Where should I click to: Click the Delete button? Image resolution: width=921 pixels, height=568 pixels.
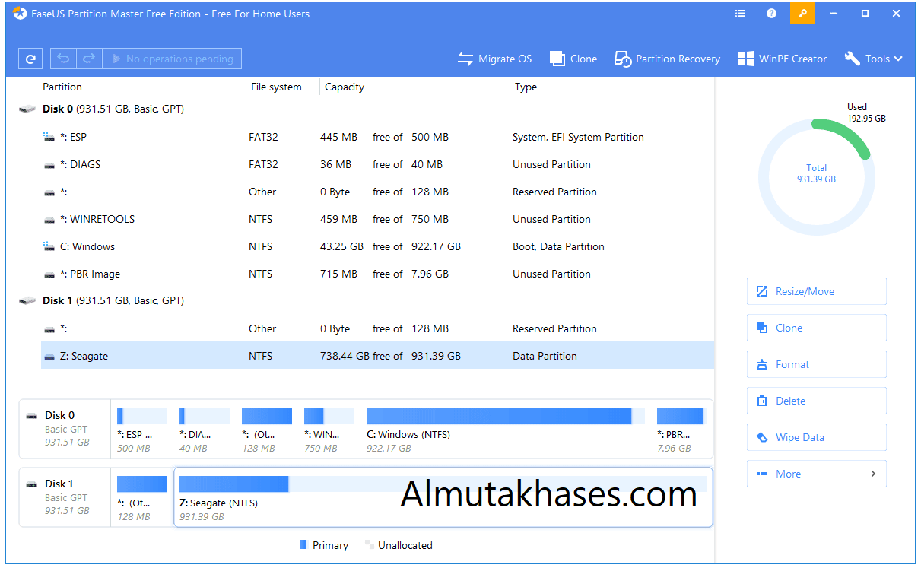[x=816, y=401]
